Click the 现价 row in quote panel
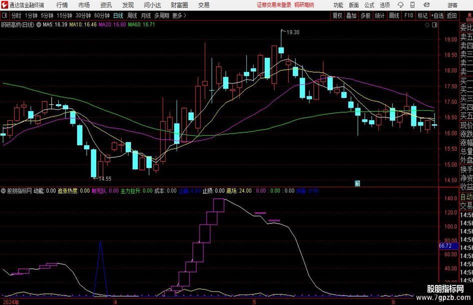Viewport: 473px width, 305px height. (x=466, y=125)
